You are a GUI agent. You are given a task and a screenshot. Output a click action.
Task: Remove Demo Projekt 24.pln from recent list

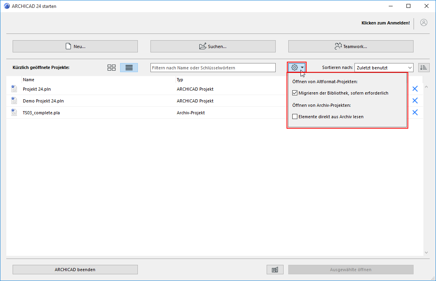point(415,100)
